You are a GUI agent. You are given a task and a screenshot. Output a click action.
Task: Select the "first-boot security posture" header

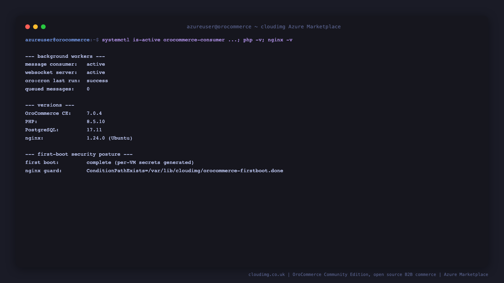tap(79, 154)
